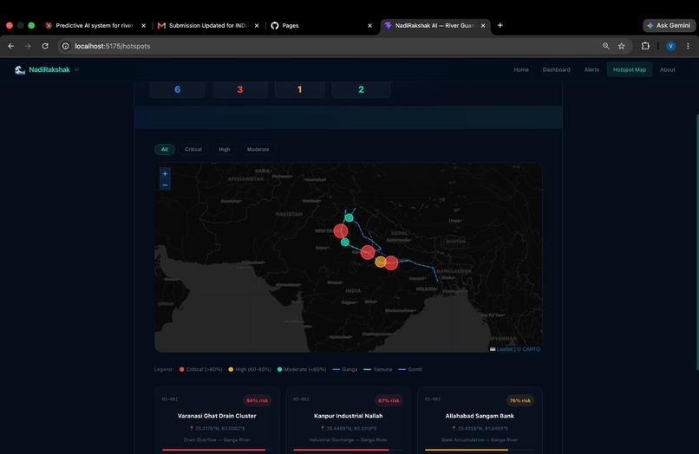699x454 pixels.
Task: Click the browser forward arrow
Action: (28, 46)
